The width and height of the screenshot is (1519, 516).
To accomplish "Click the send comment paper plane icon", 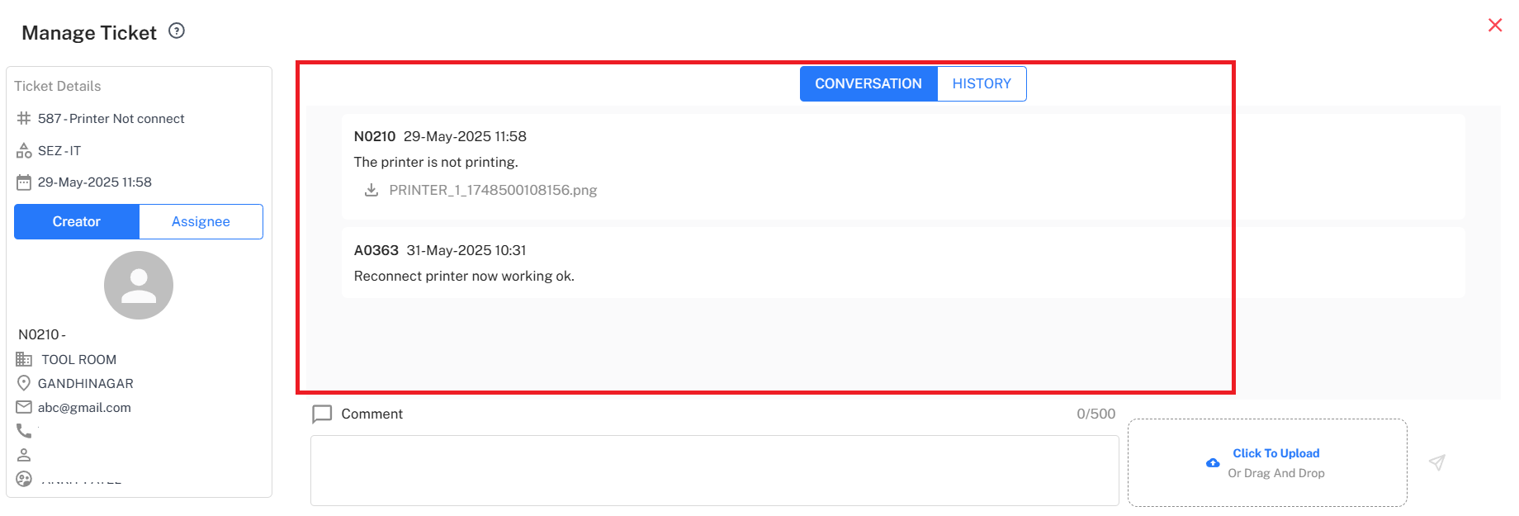I will click(1436, 462).
